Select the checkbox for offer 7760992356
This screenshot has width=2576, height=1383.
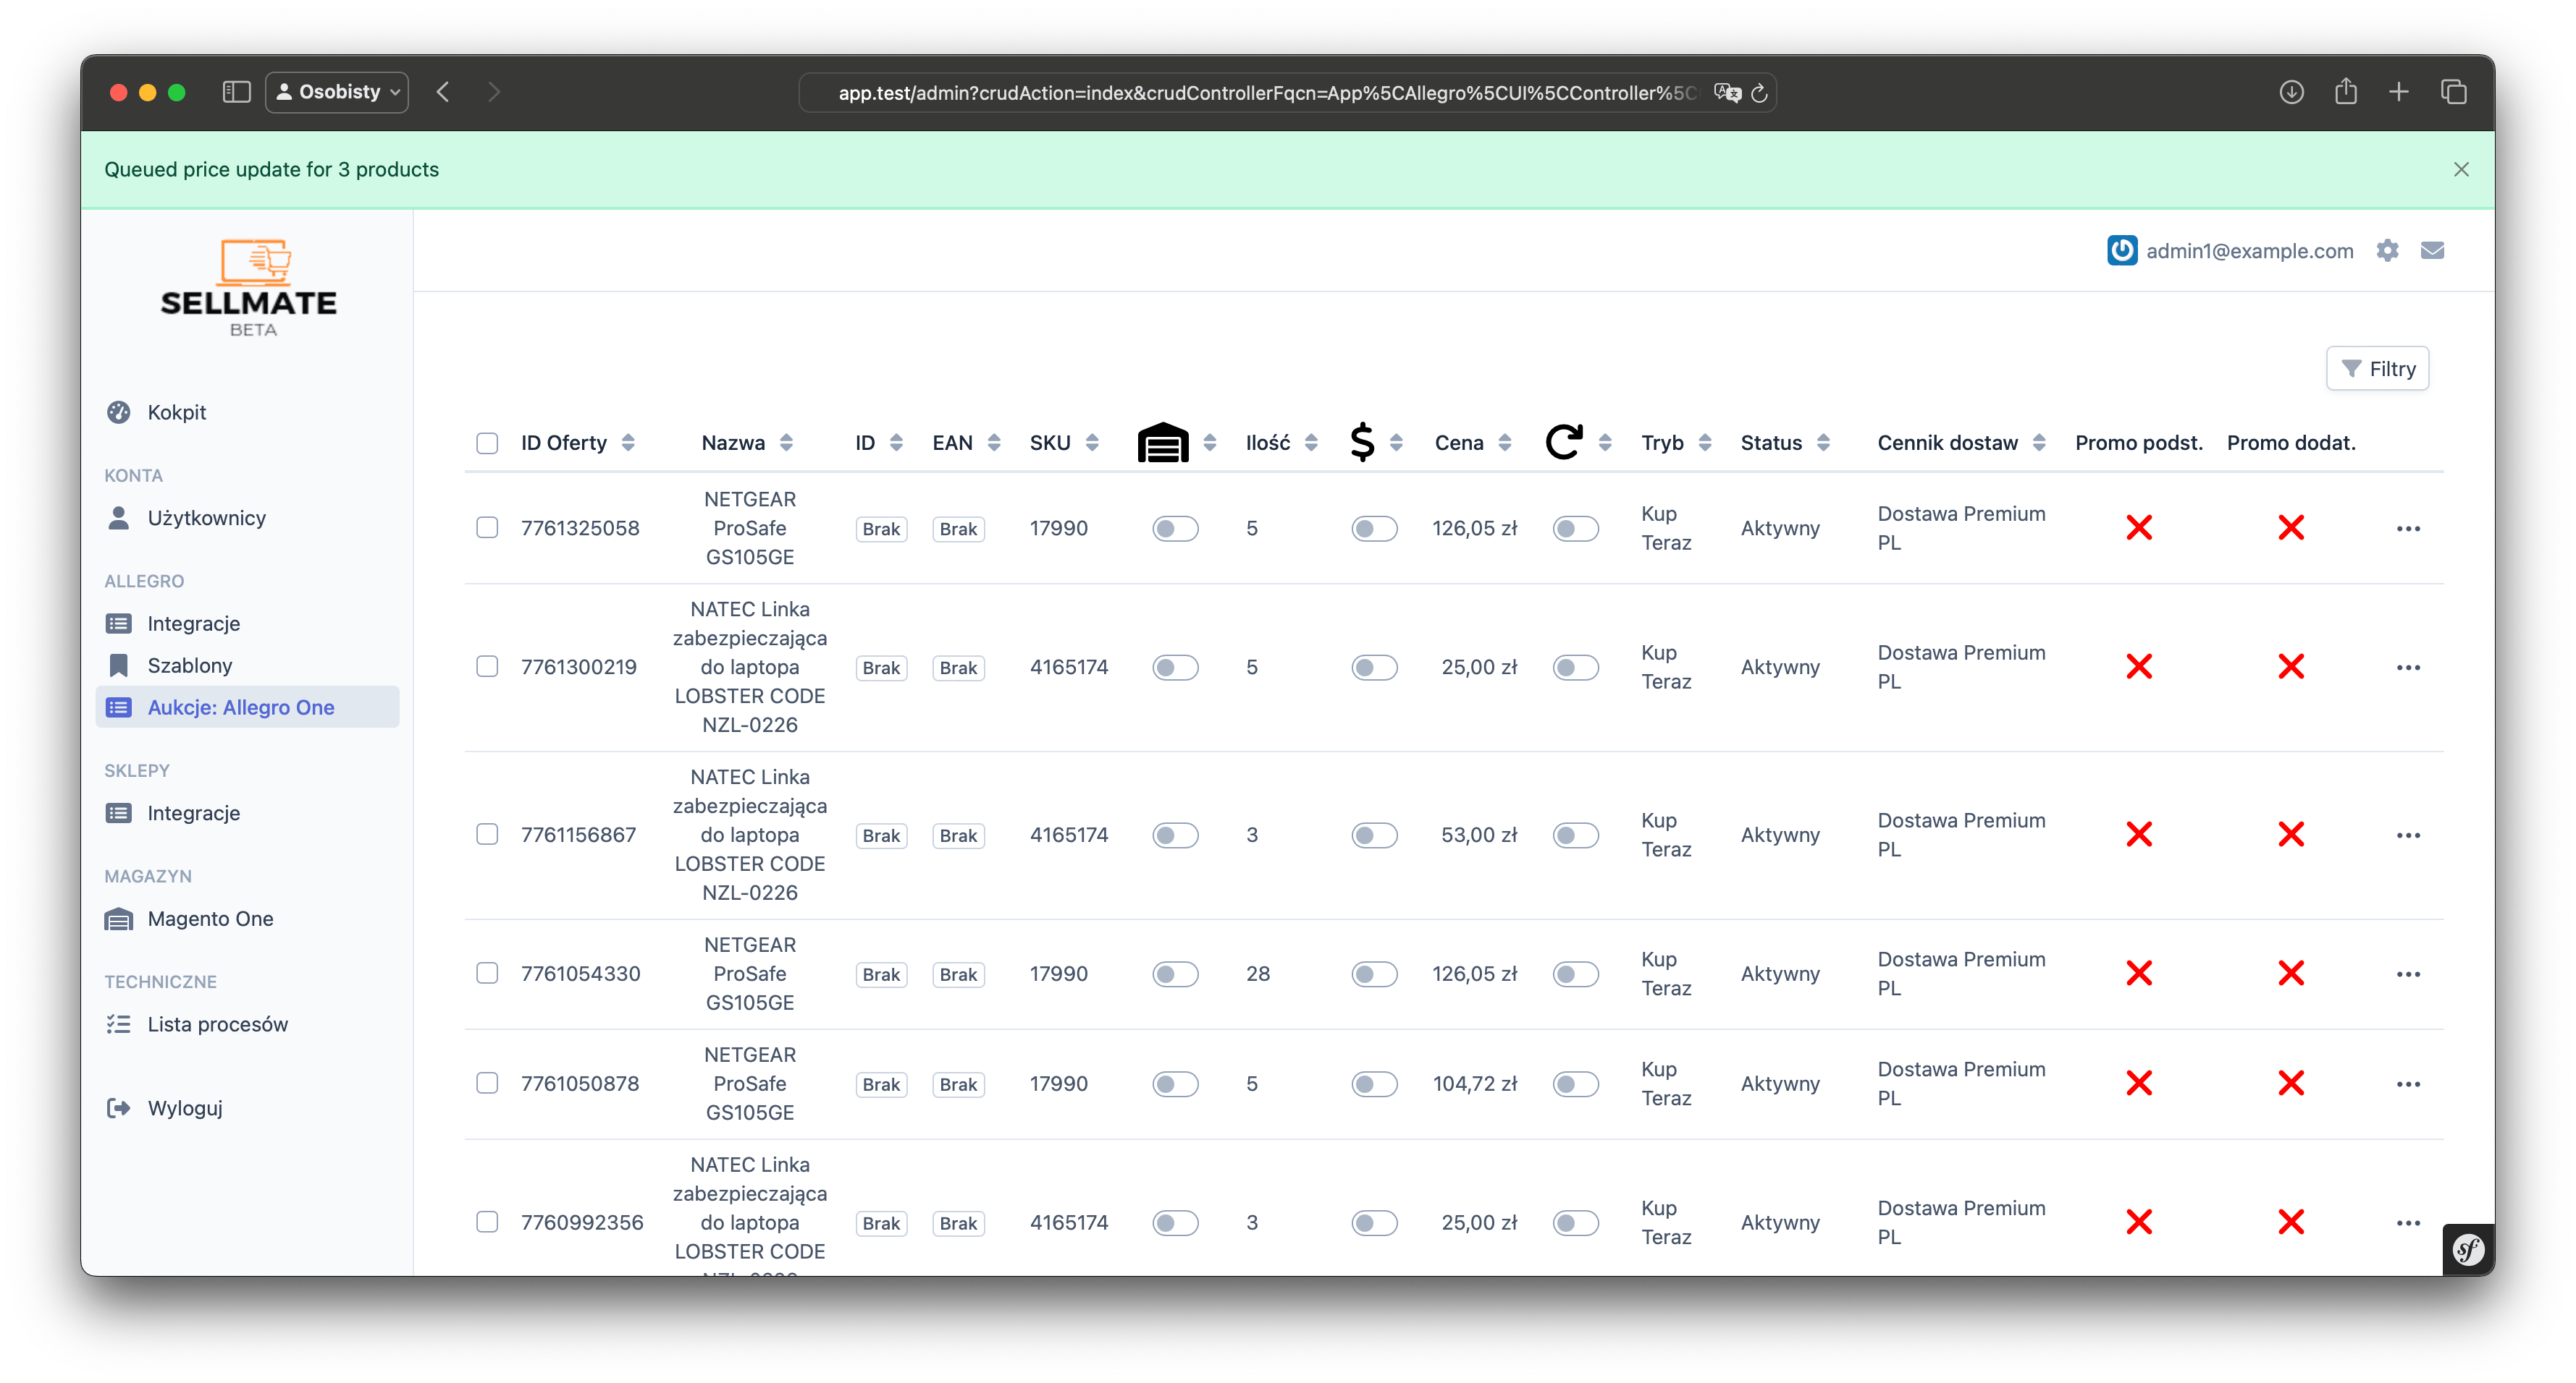pyautogui.click(x=487, y=1222)
